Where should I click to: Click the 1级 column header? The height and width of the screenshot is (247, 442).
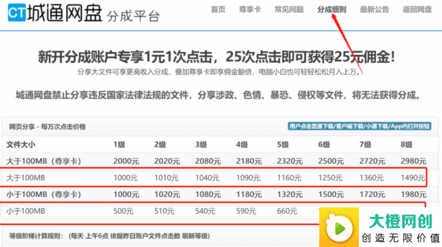(x=119, y=145)
